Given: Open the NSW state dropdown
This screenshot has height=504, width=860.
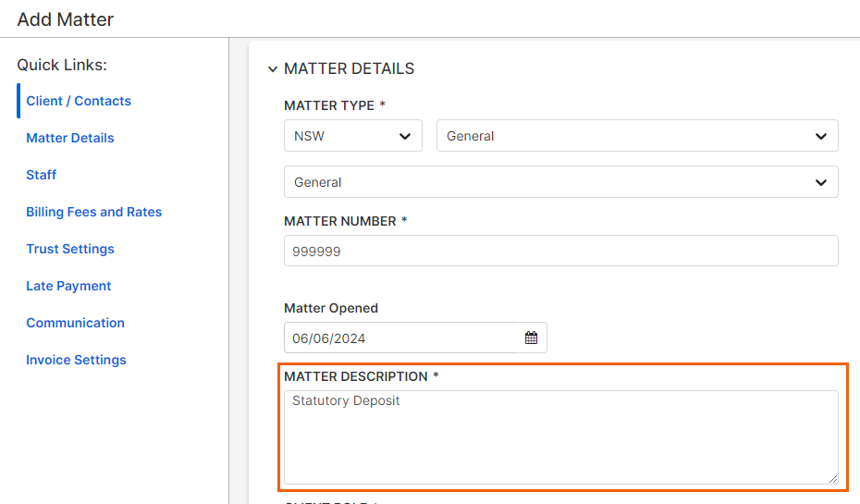Looking at the screenshot, I should (x=352, y=136).
